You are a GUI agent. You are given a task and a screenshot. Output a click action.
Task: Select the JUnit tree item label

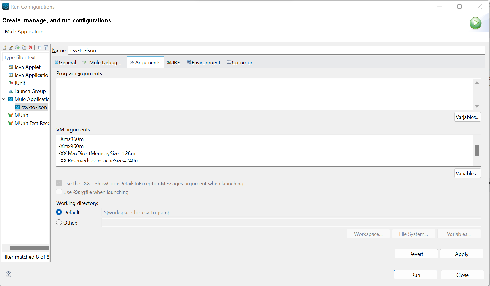click(20, 83)
